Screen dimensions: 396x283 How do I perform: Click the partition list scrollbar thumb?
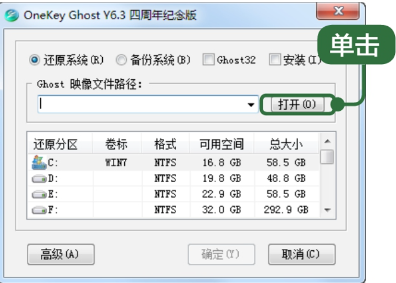click(327, 157)
